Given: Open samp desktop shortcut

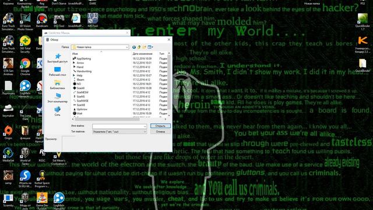Looking at the screenshot, I should click(8, 177).
